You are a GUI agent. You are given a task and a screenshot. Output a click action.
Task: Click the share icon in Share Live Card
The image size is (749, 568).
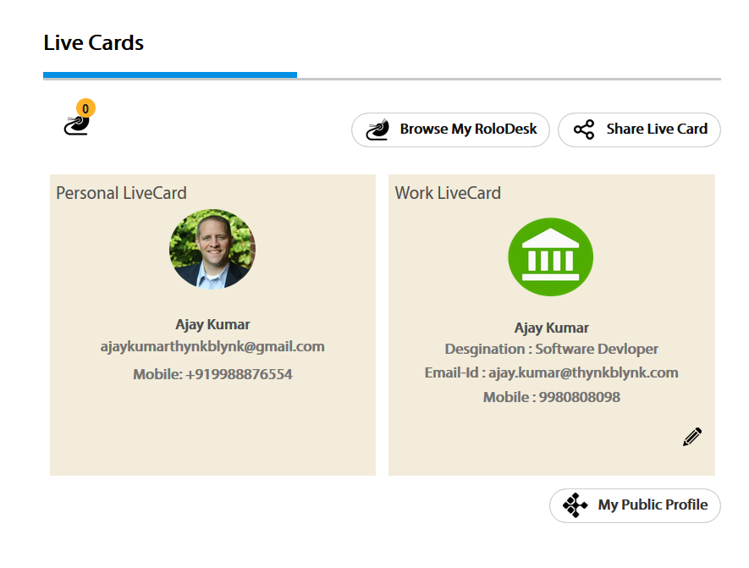click(584, 130)
